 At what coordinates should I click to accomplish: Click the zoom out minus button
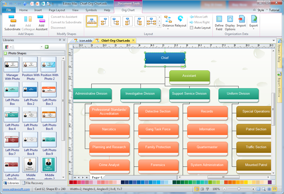click(224, 189)
